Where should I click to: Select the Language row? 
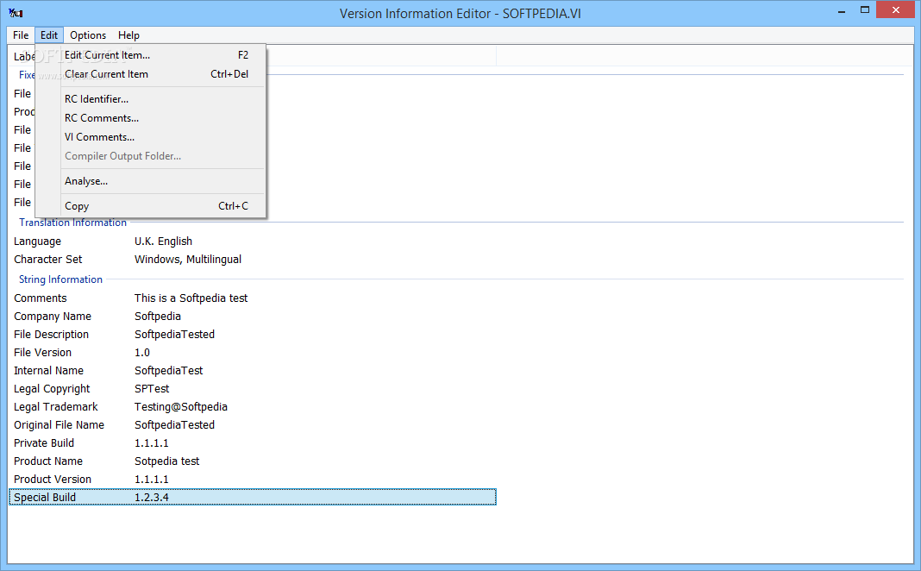pyautogui.click(x=253, y=242)
